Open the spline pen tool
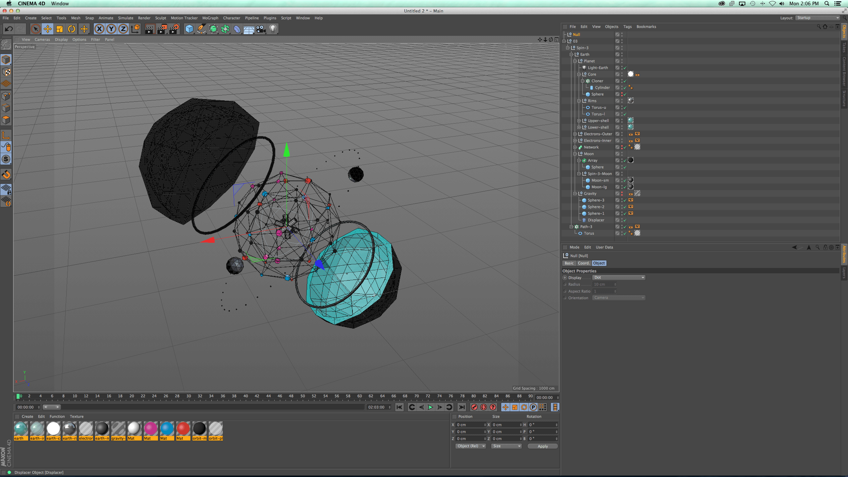 coord(201,29)
